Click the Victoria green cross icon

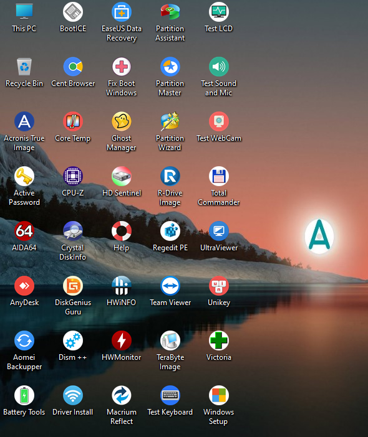(x=219, y=341)
